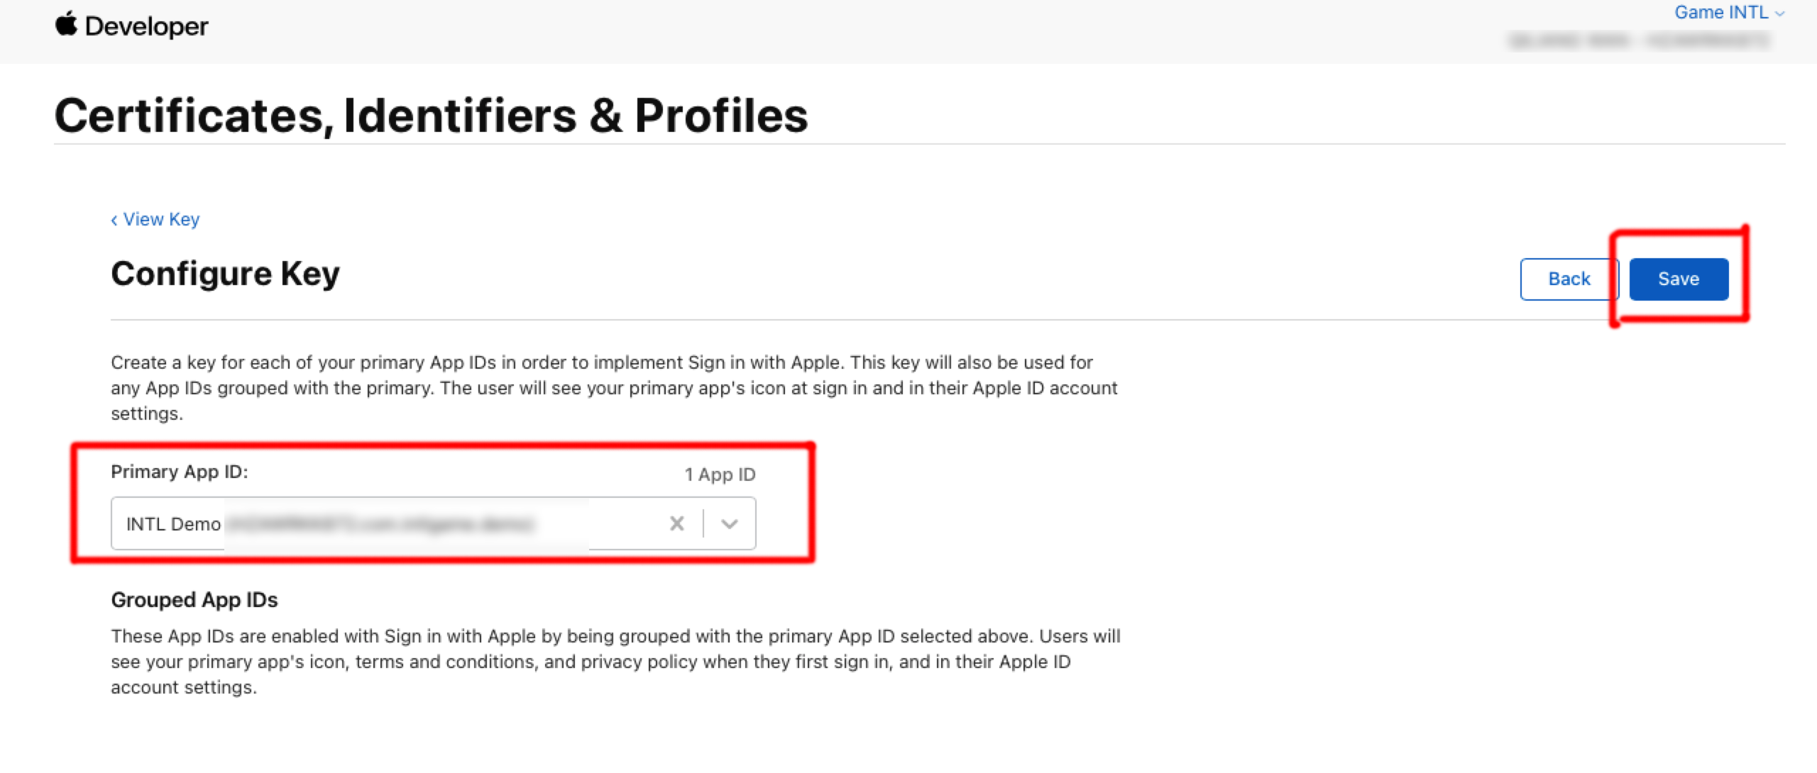Image resolution: width=1817 pixels, height=773 pixels.
Task: Clear the selected App ID with the X icon
Action: tap(676, 523)
